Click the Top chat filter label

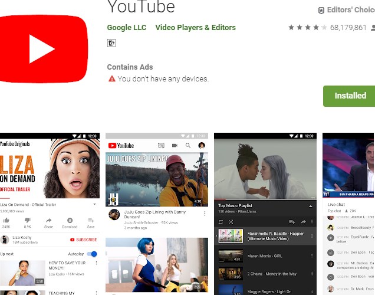(334, 211)
